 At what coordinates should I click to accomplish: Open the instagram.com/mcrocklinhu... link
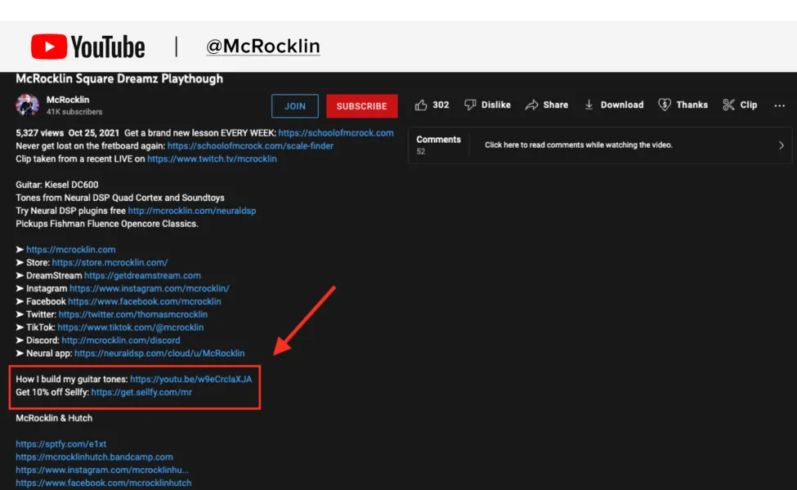(102, 470)
